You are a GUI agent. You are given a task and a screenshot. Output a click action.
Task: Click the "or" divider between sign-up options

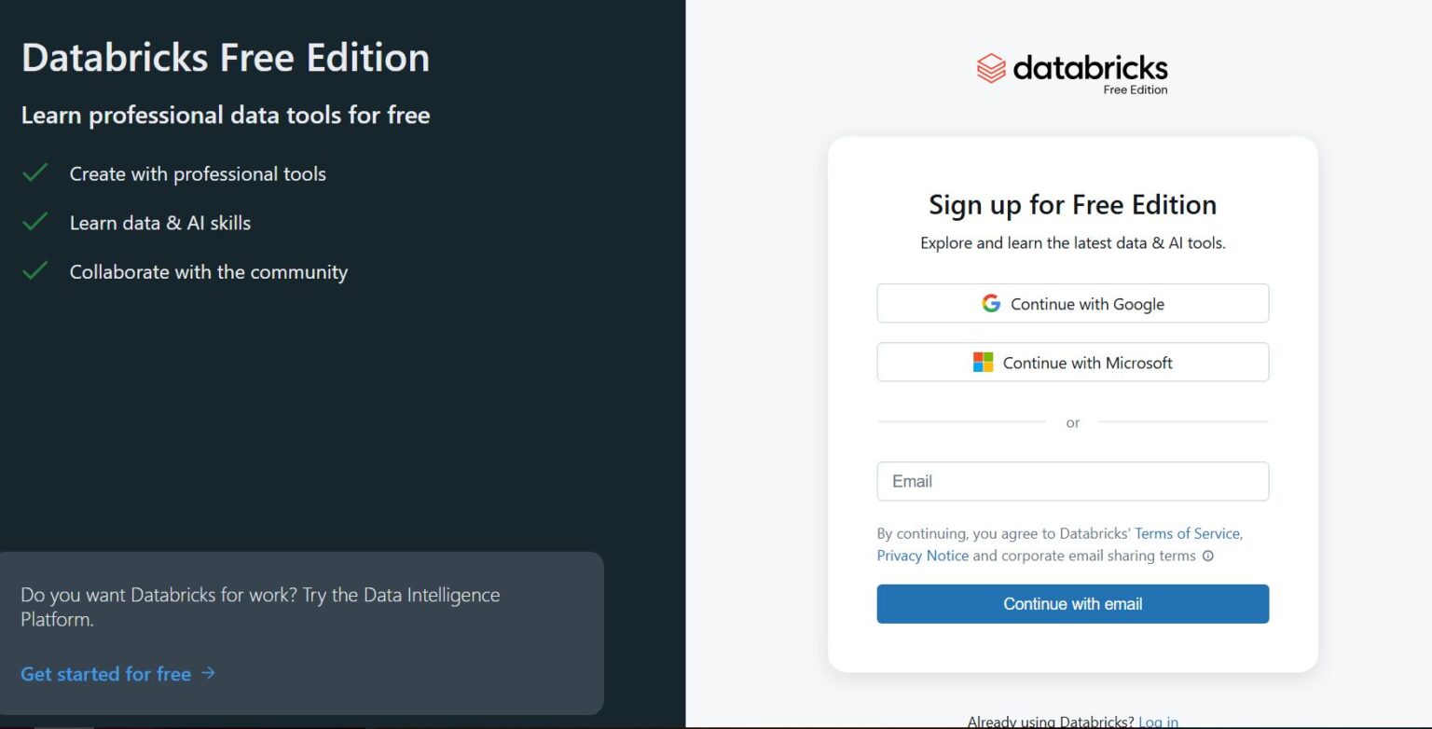tap(1072, 422)
